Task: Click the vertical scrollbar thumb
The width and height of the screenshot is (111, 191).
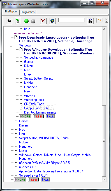Action: tap(104, 141)
